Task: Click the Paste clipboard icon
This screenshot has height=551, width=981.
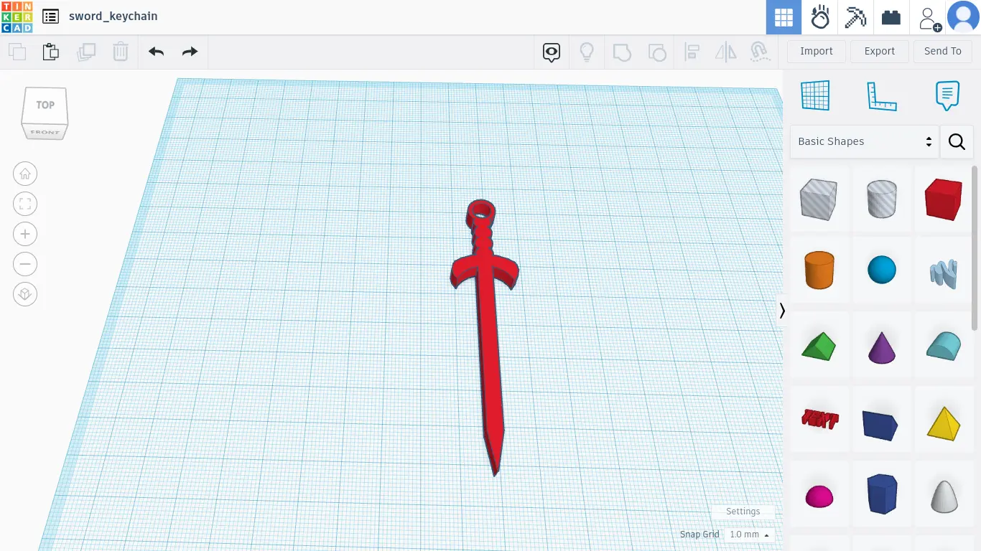Action: point(50,52)
